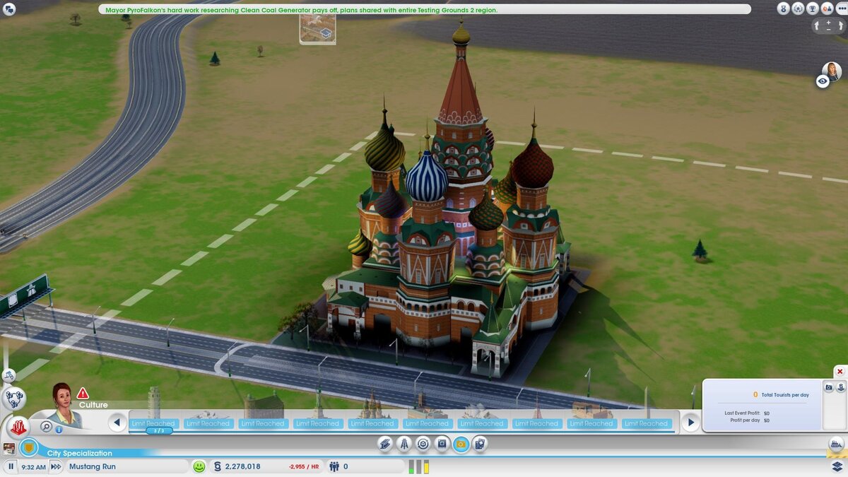Click the camera icon in tourist panel
The width and height of the screenshot is (848, 477).
click(x=829, y=387)
